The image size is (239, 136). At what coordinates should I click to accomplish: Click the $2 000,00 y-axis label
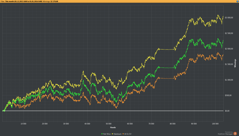point(229,49)
